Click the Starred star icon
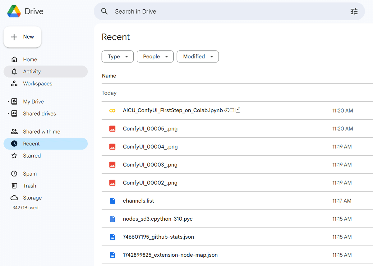 [x=14, y=156]
